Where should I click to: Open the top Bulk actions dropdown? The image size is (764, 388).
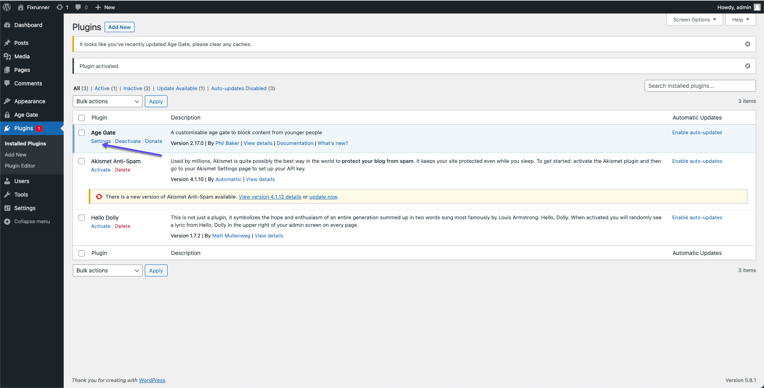point(107,101)
